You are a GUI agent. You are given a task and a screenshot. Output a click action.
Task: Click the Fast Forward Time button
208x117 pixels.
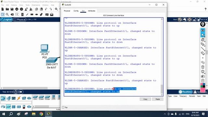tap(21, 92)
